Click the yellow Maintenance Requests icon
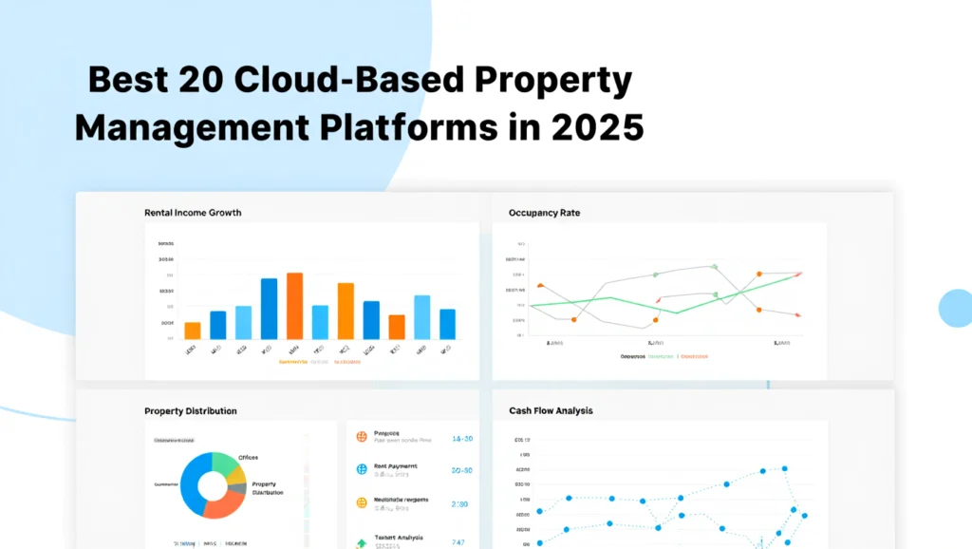This screenshot has height=549, width=972. click(361, 503)
